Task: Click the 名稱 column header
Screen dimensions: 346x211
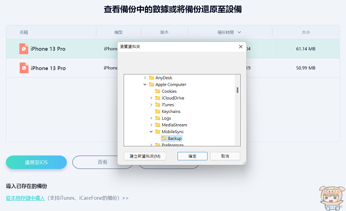Action: [x=24, y=33]
